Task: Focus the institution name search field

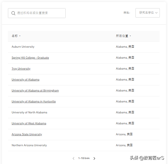Action: click(37, 13)
